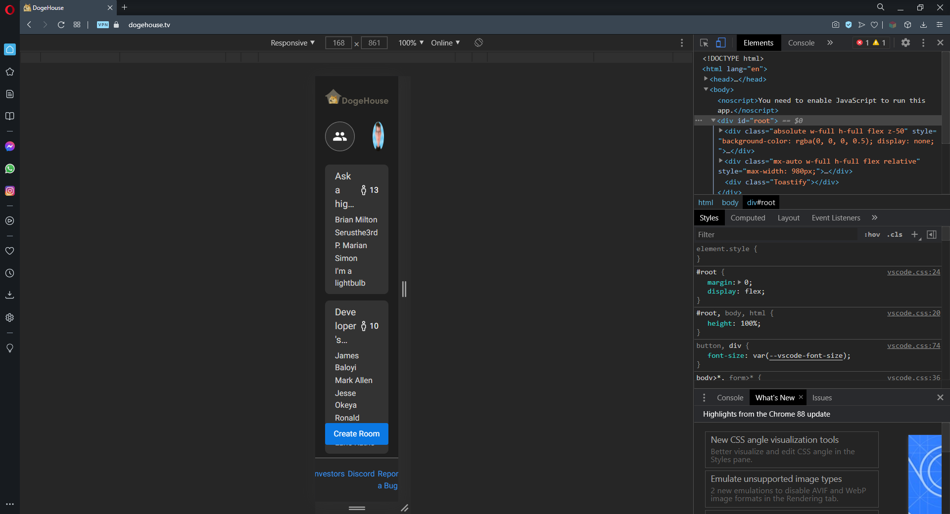The width and height of the screenshot is (950, 514).
Task: Toggle the :hov pseudo-class editor in Styles
Action: point(871,235)
